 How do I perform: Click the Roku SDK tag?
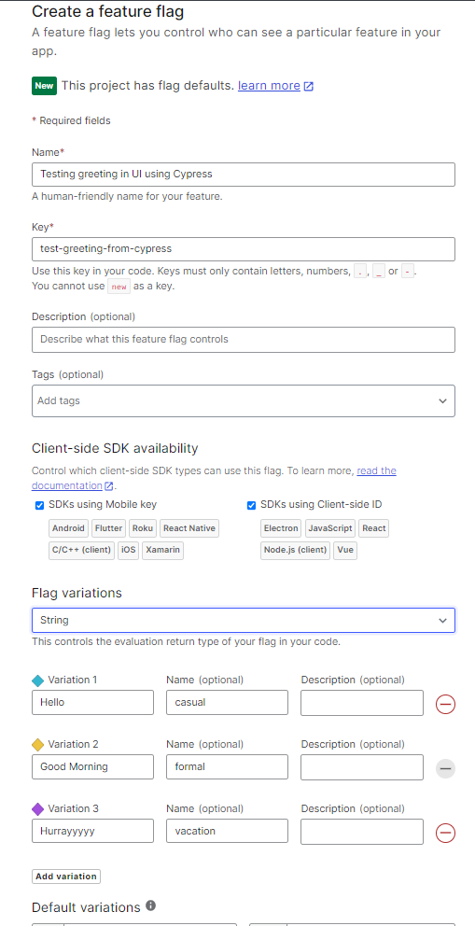click(x=143, y=528)
